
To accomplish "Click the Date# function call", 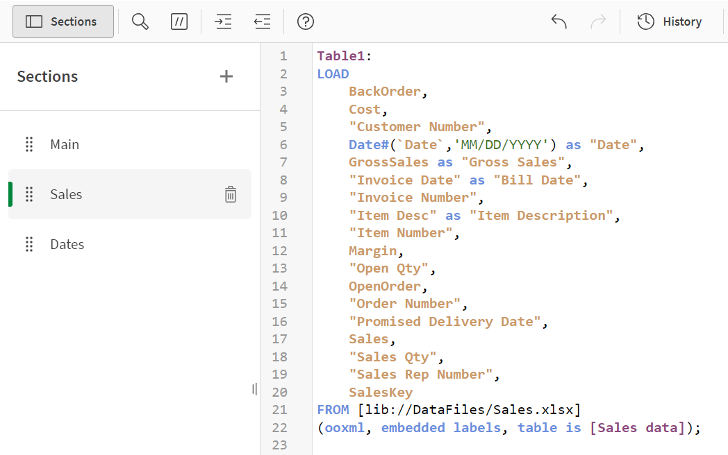I will (369, 145).
